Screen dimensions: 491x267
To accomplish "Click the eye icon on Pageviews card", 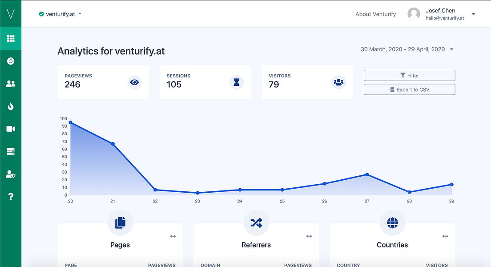I will [135, 82].
